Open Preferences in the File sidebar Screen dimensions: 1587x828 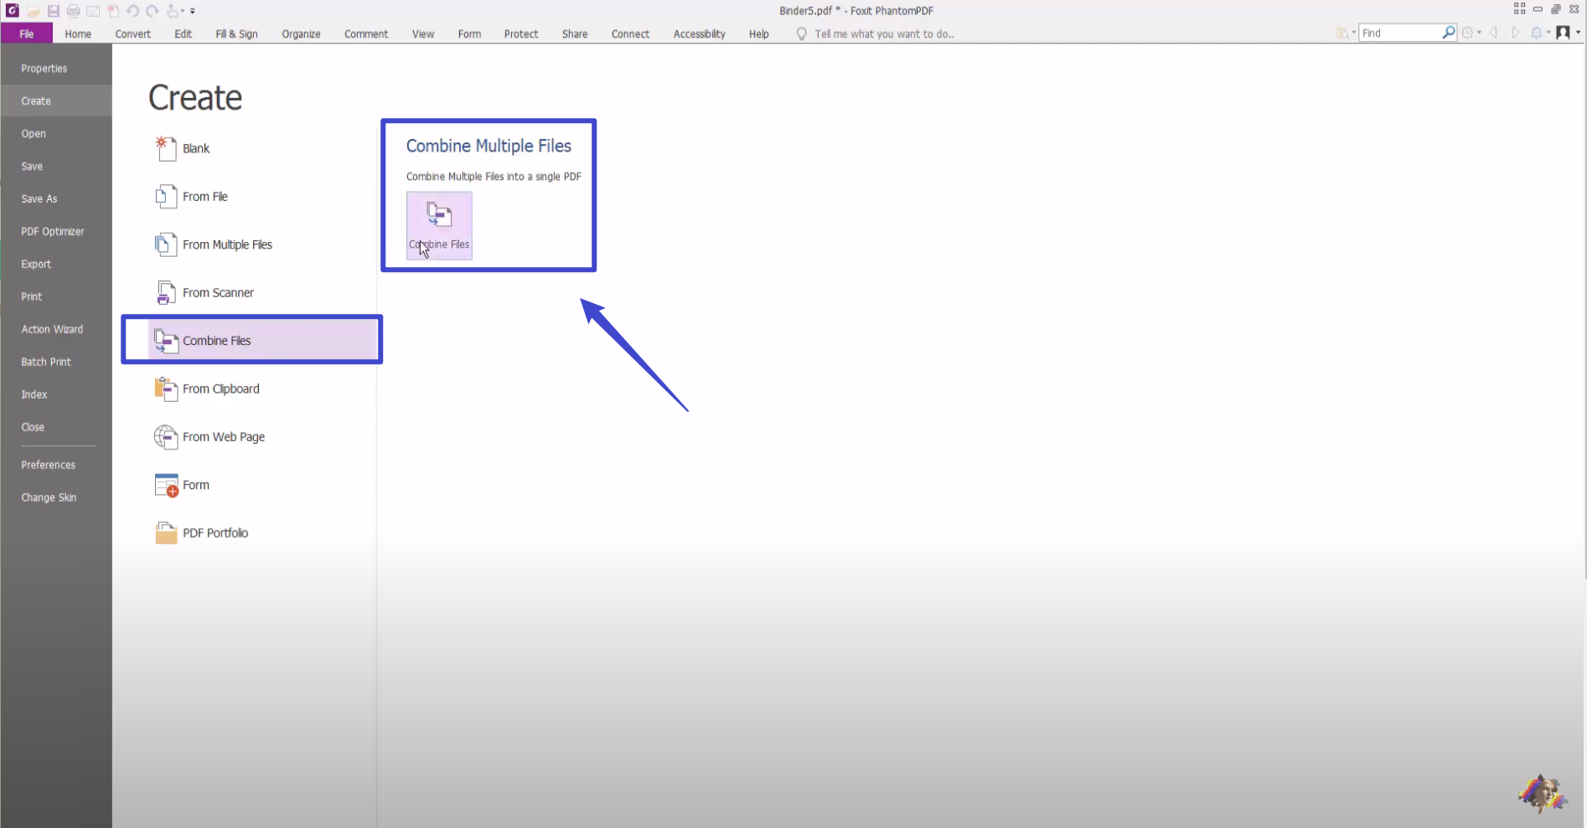coord(48,465)
